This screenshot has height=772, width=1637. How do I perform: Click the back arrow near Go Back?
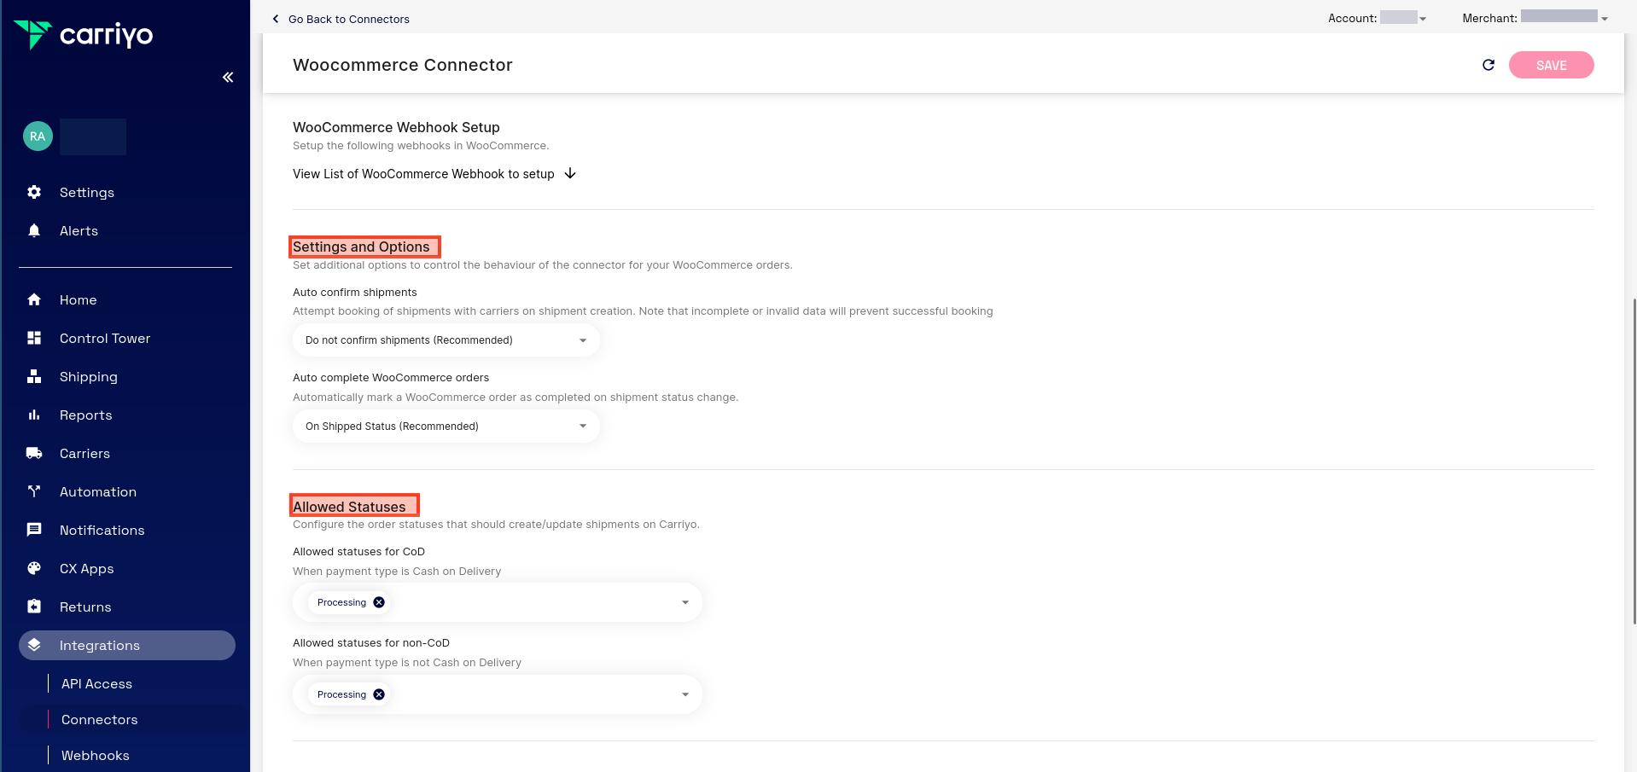(276, 19)
